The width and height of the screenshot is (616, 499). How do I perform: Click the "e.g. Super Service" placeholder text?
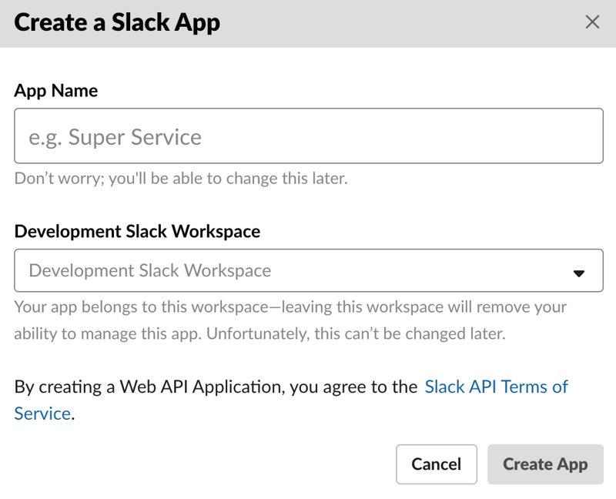[115, 137]
